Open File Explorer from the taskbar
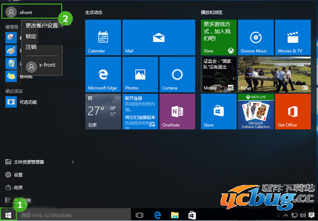The height and width of the screenshot is (221, 318). (174, 215)
